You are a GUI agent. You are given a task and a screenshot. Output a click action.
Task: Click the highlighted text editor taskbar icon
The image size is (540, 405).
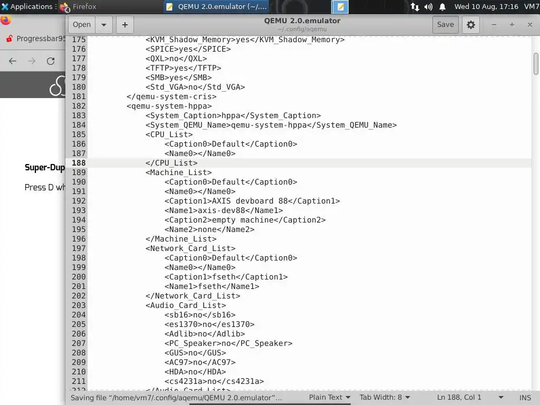point(340,6)
